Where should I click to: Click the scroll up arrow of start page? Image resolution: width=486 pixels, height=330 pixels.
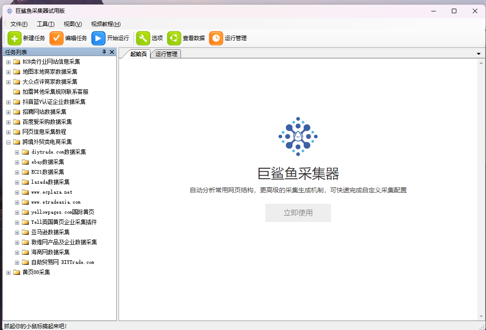481,63
